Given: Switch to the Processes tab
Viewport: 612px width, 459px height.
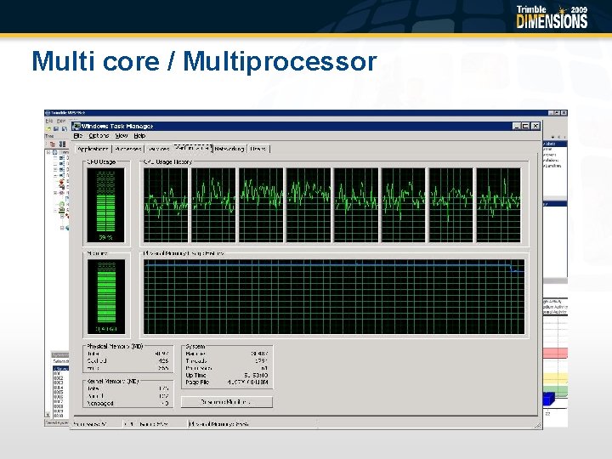Looking at the screenshot, I should click(128, 149).
